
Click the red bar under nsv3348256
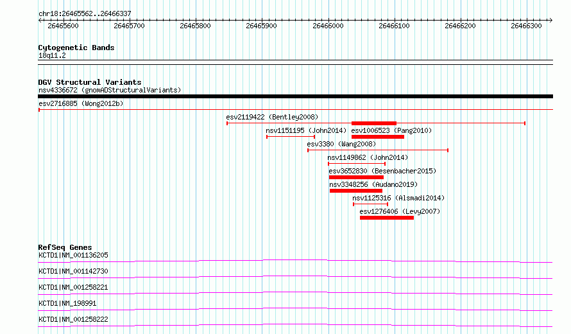pos(356,191)
